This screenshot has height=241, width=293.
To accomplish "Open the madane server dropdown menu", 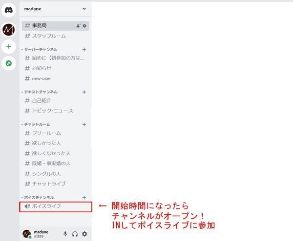I will (84, 8).
